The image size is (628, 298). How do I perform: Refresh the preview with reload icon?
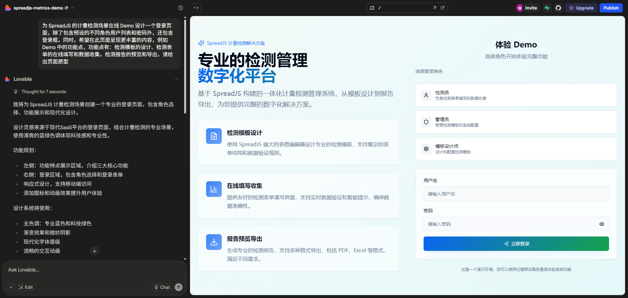443,8
